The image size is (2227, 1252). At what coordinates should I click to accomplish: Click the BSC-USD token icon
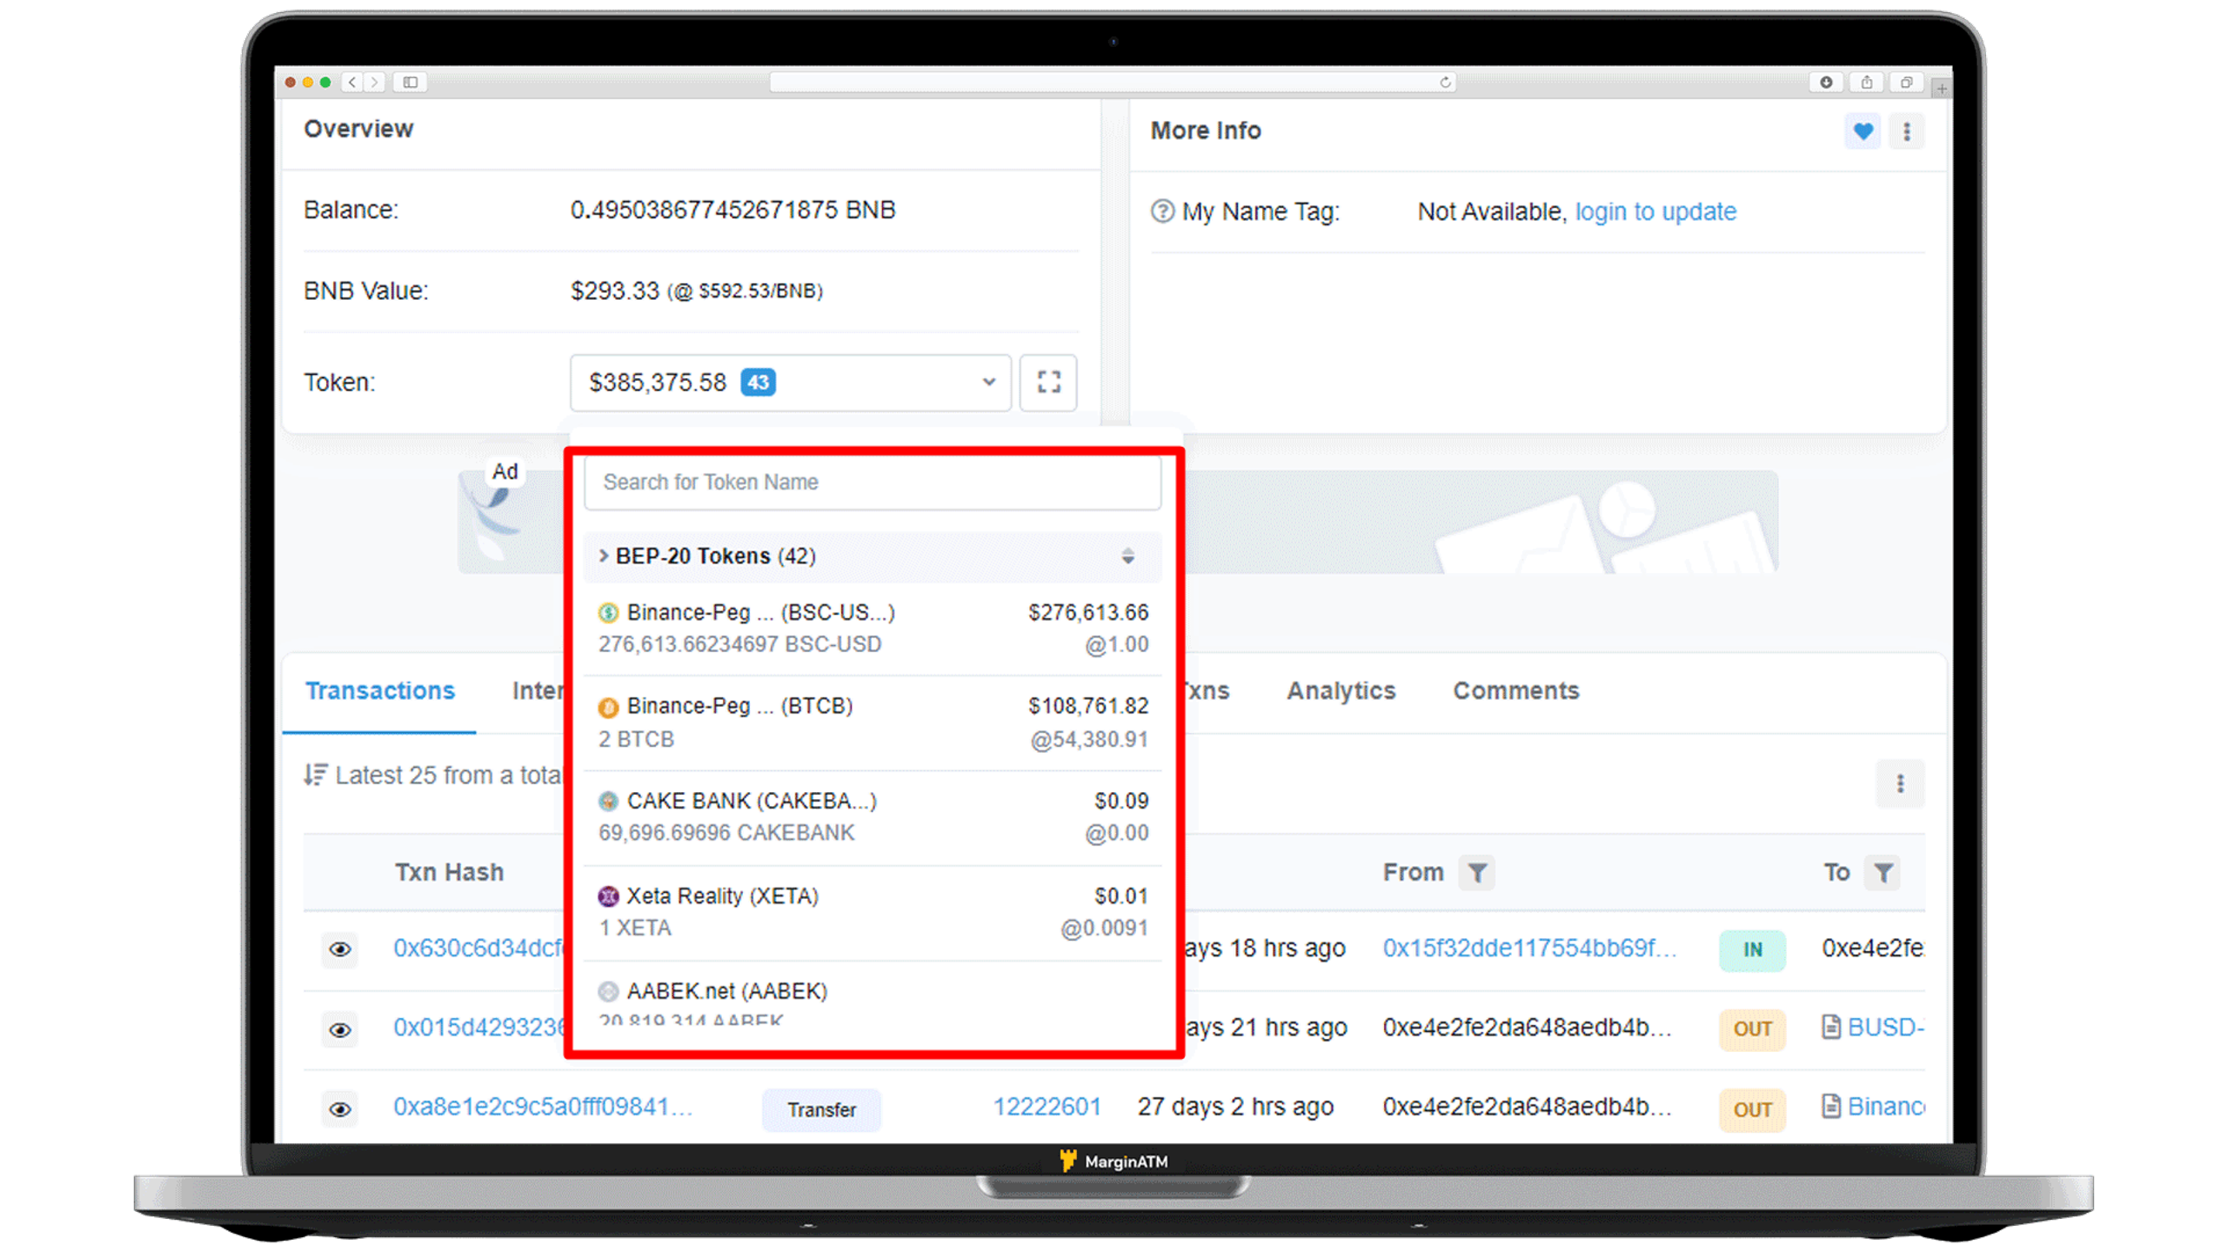coord(608,613)
